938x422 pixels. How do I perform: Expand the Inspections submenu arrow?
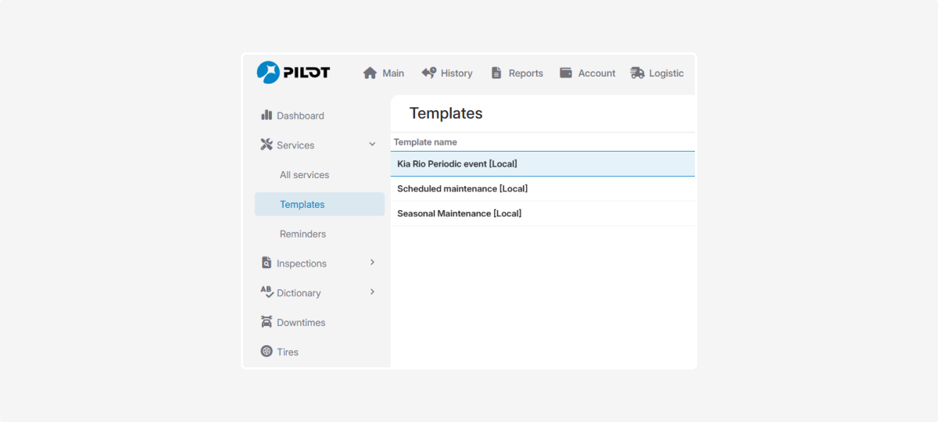pyautogui.click(x=372, y=263)
